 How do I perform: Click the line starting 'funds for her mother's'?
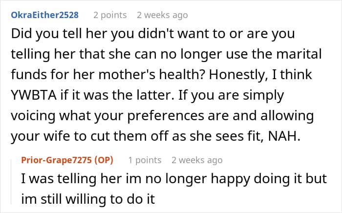(162, 75)
